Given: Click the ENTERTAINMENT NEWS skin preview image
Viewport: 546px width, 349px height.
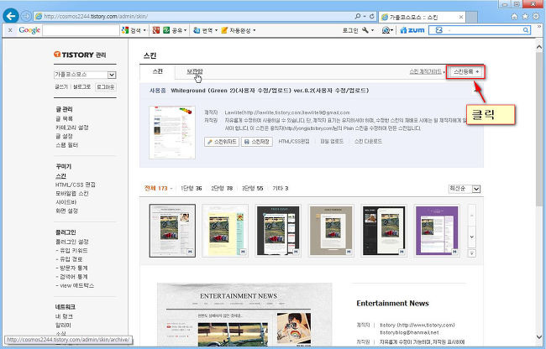Looking at the screenshot, I should pos(244,315).
